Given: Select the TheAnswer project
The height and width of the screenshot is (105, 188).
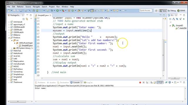Looking at the screenshot, I should coord(18,82).
